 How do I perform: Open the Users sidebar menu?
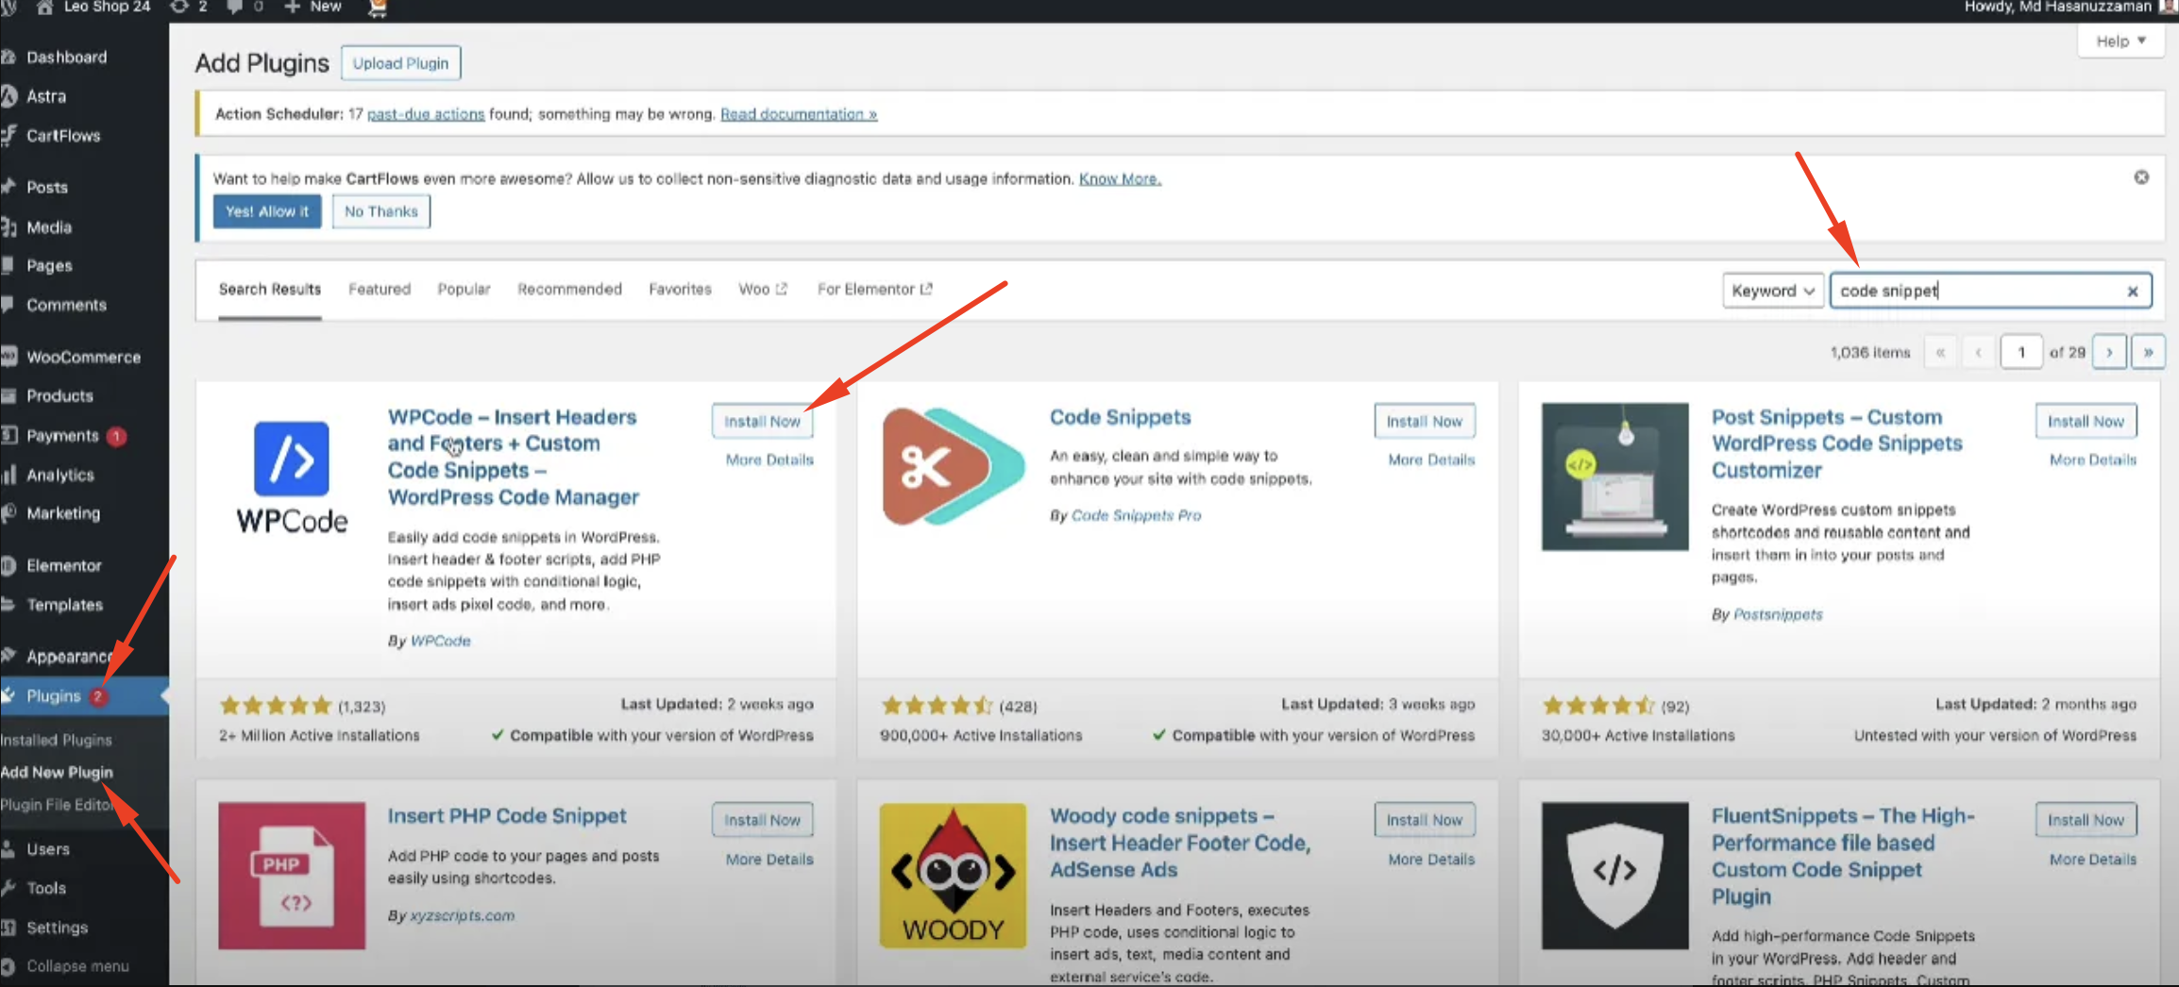[47, 849]
